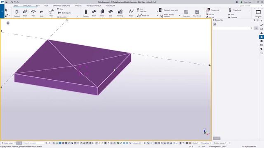Click the inquire question-mark tool icon

coord(7,16)
